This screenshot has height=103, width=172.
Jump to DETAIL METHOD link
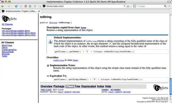pos(127,92)
